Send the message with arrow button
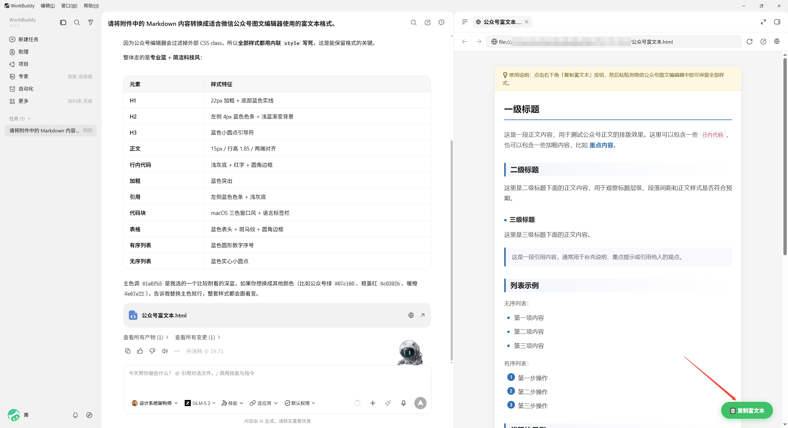The height and width of the screenshot is (428, 788). 420,403
